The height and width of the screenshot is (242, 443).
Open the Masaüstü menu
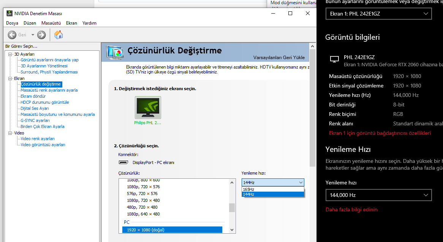tap(51, 23)
